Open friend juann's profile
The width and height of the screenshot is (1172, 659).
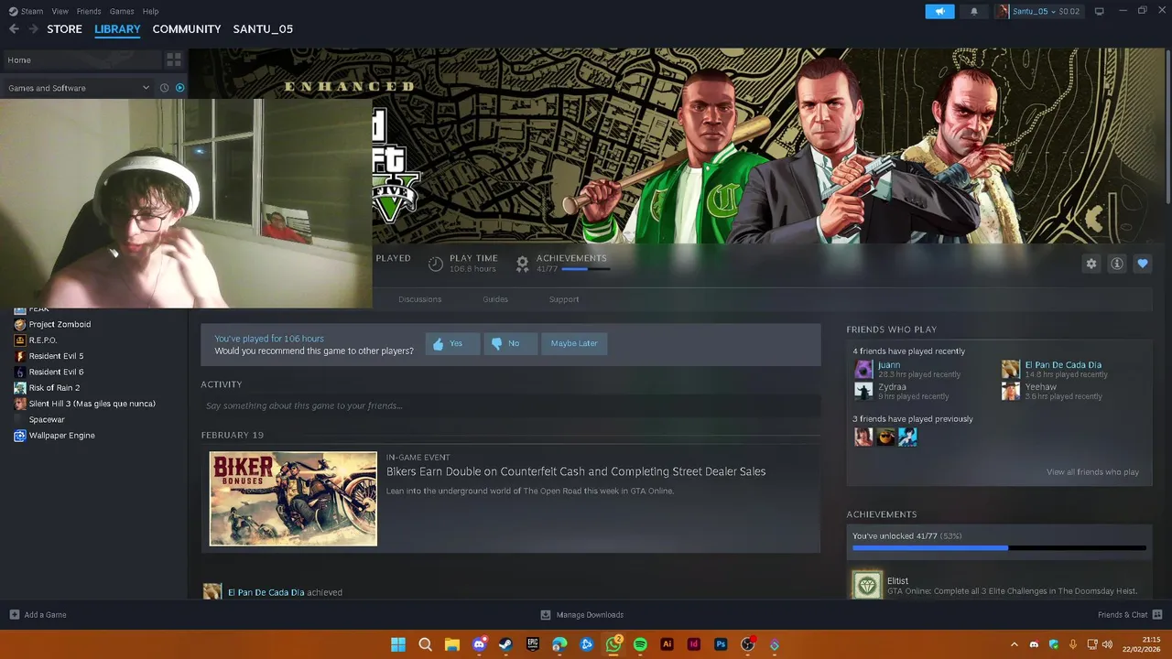pos(888,365)
